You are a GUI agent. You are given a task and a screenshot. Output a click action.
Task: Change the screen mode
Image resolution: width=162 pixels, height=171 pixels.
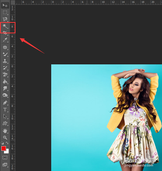5,164
